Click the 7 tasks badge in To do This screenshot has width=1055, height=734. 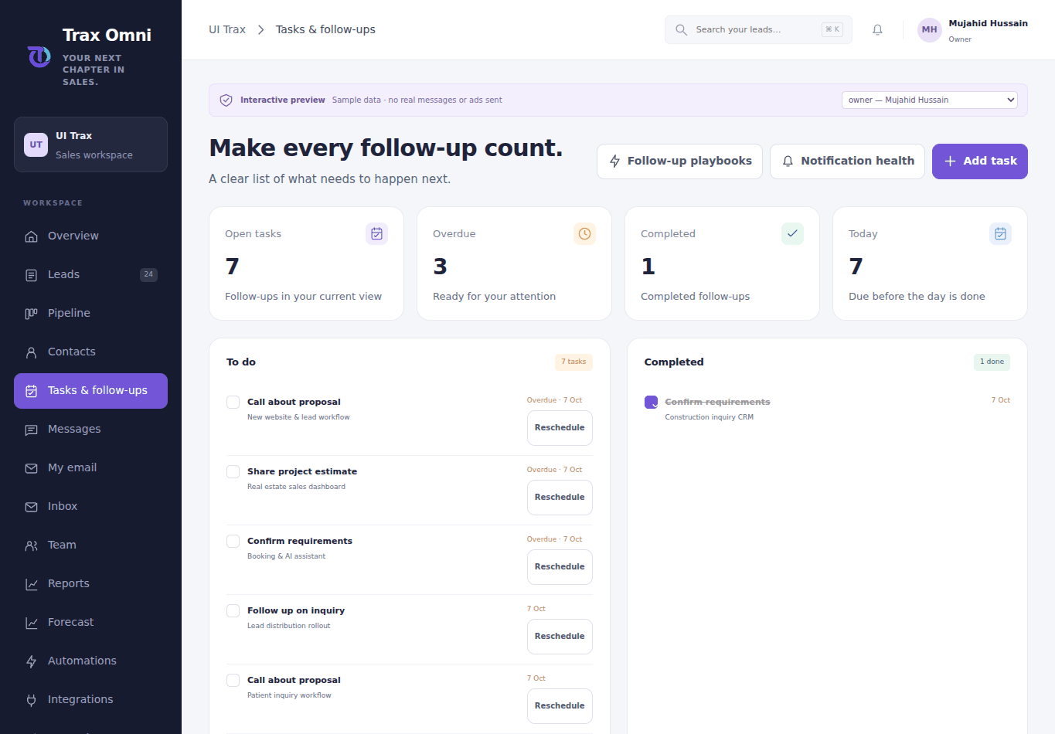[x=573, y=362]
